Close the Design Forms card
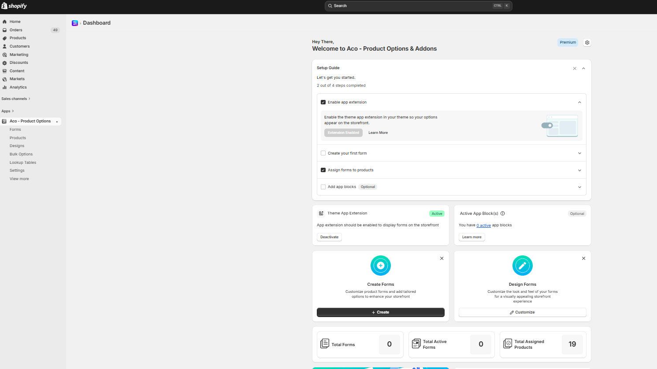This screenshot has width=657, height=369. (583, 258)
